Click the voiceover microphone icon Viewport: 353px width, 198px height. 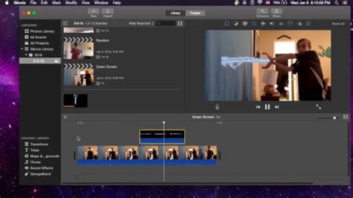[x=217, y=107]
